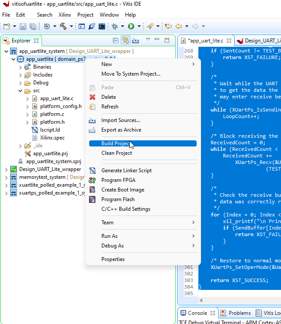Screen dimensions: 281x324
Task: Open the Project menu
Action: (x=85, y=15)
